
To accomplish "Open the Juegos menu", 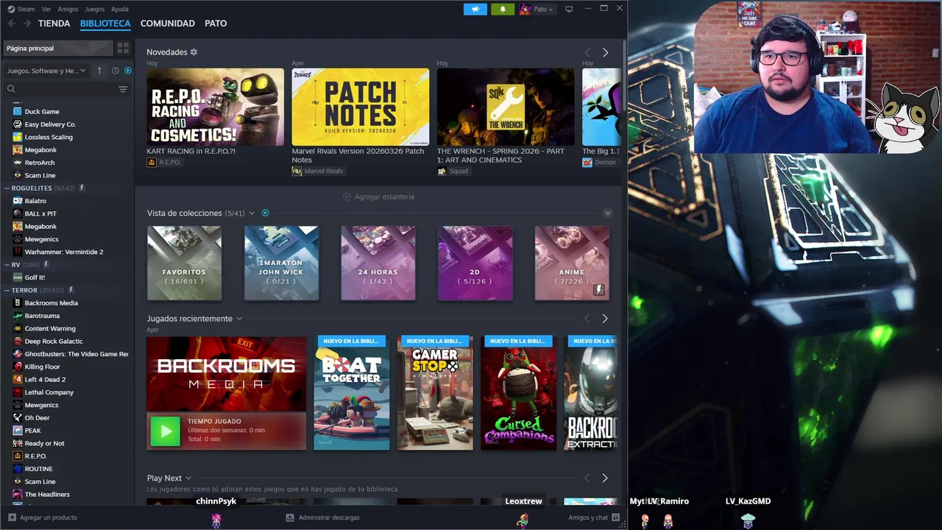I will pos(95,10).
